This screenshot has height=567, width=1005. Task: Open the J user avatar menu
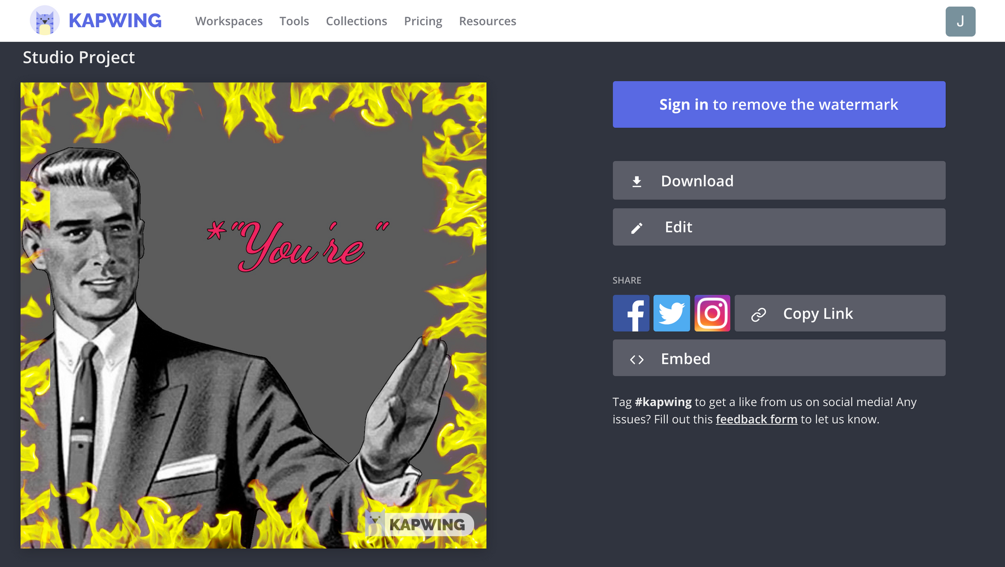coord(960,21)
